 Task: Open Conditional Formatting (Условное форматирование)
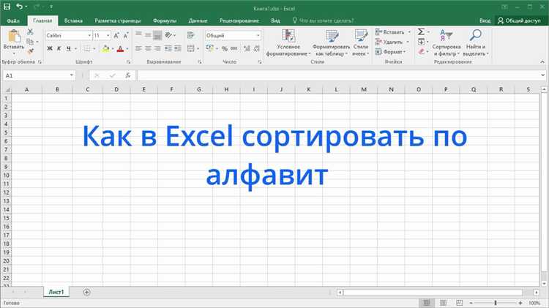click(x=288, y=42)
